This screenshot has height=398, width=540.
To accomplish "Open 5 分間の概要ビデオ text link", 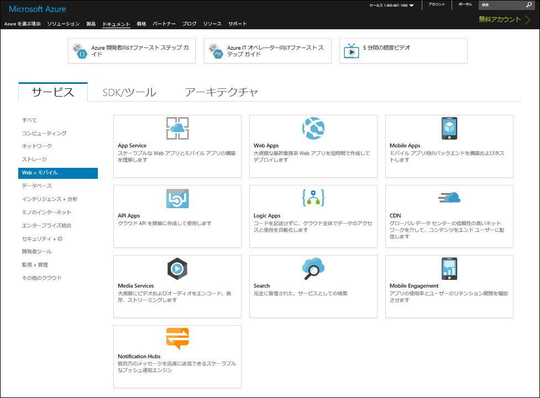I will coord(386,48).
